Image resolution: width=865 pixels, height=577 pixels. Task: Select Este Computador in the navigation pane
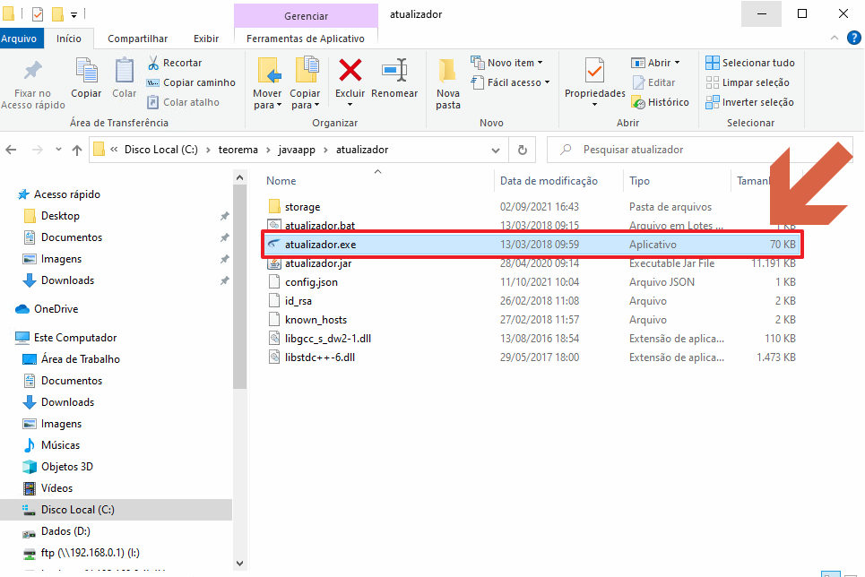coord(75,338)
